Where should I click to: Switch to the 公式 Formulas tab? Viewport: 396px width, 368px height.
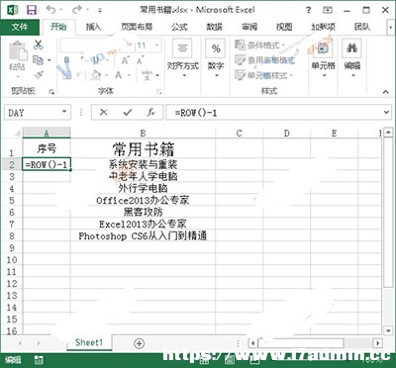[x=179, y=27]
